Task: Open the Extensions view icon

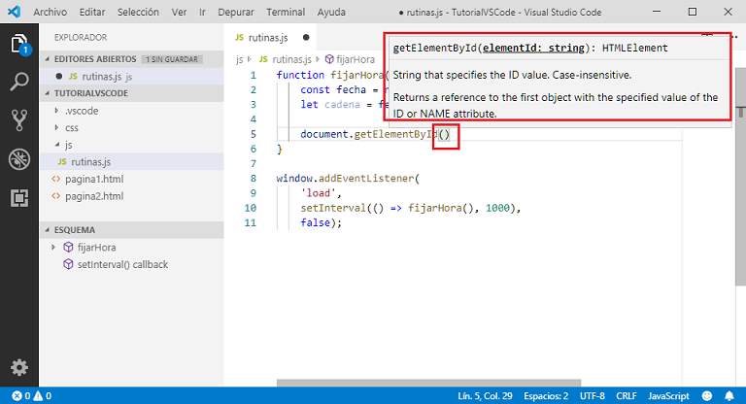Action: coord(19,198)
